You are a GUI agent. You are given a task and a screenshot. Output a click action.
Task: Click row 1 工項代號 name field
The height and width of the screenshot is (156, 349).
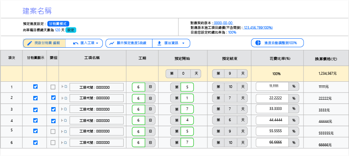click(x=97, y=87)
